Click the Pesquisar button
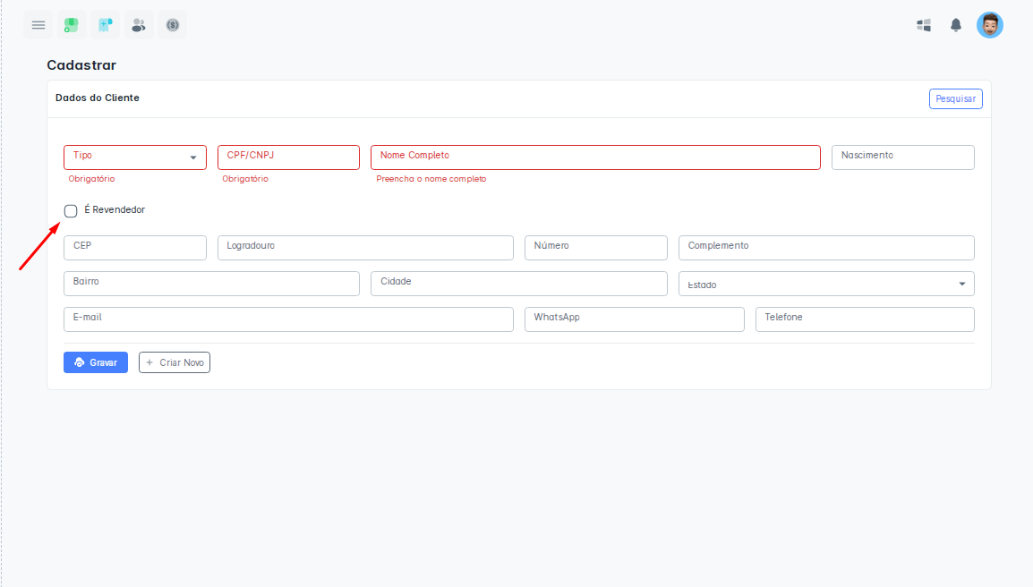 pyautogui.click(x=955, y=98)
